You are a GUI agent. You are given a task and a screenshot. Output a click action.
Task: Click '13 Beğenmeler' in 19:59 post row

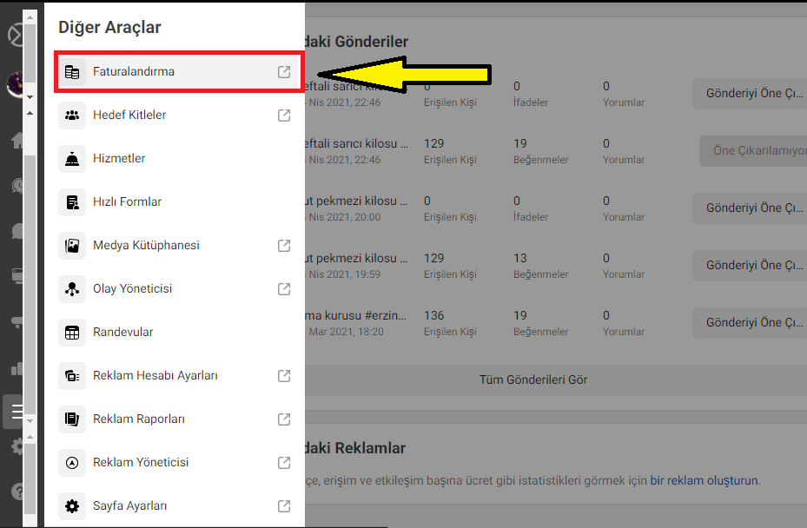coord(541,266)
